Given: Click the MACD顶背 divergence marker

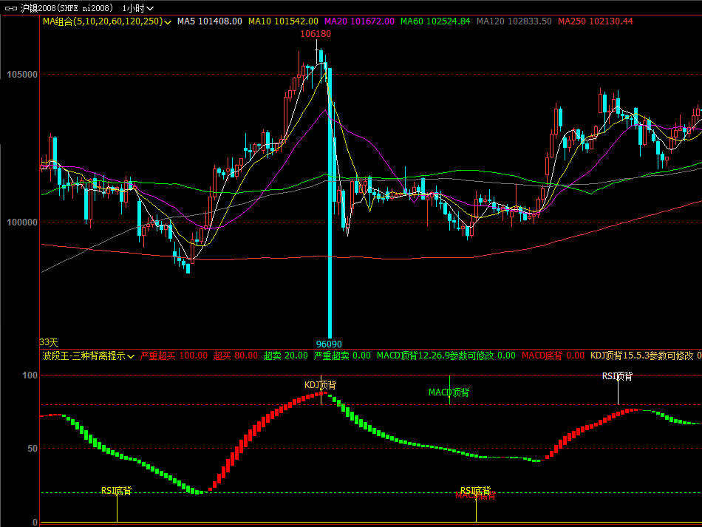Looking at the screenshot, I should (x=449, y=392).
